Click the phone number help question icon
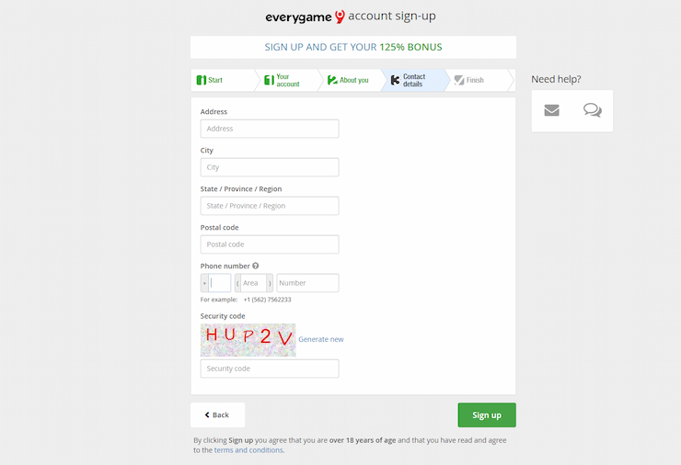The height and width of the screenshot is (465, 681). [256, 266]
